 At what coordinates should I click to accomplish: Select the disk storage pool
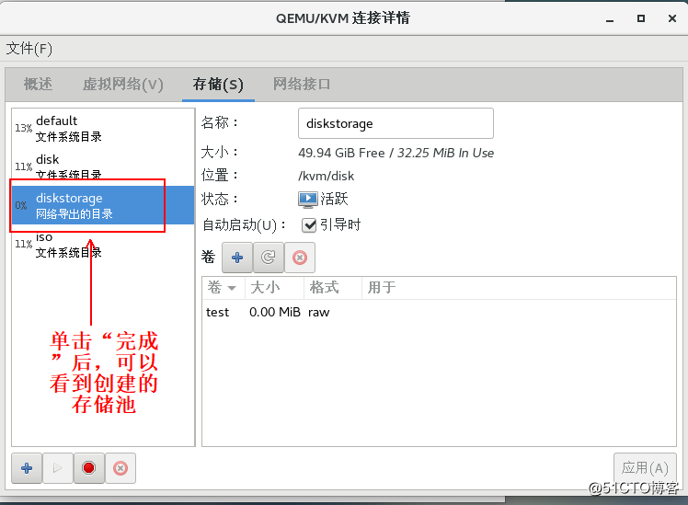click(103, 166)
